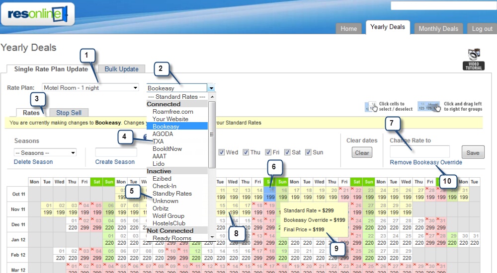Pick Standard Rates option in list
497x273 pixels.
pos(177,97)
